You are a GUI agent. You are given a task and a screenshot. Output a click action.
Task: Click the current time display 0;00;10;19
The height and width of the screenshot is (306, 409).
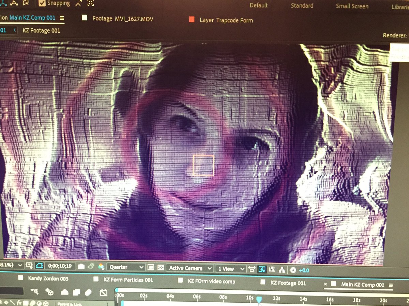(61, 267)
